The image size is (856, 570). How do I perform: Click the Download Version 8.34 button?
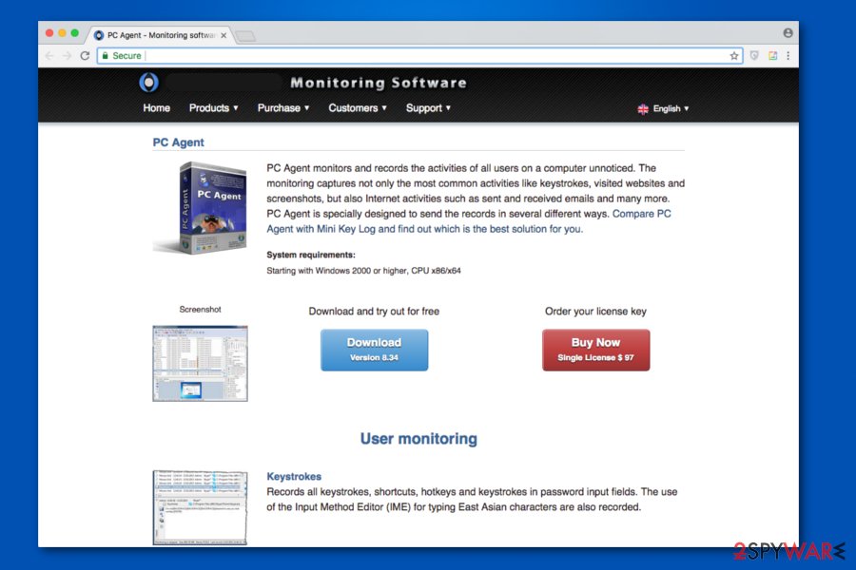[x=373, y=350]
